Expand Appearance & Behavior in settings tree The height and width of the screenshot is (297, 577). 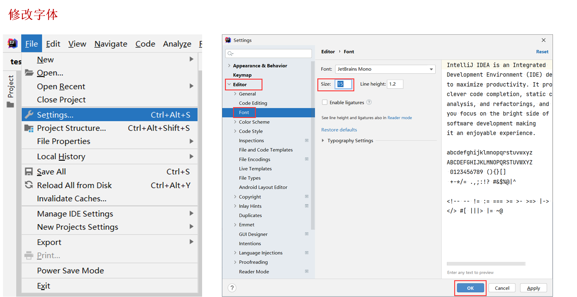(x=229, y=66)
